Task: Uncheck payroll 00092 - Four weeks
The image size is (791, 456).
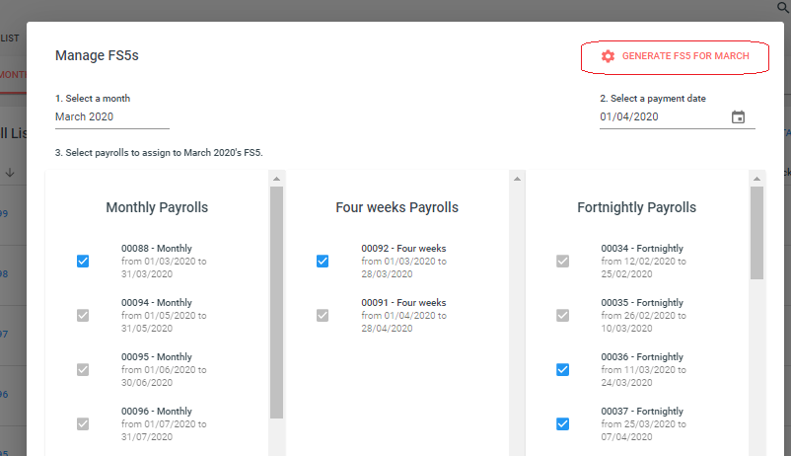Action: (x=323, y=262)
